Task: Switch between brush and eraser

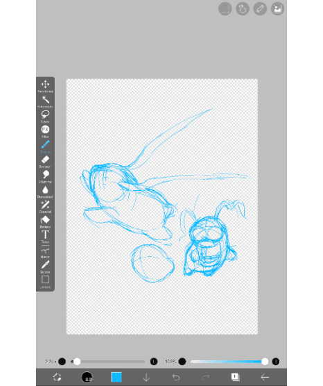Action: tap(58, 377)
